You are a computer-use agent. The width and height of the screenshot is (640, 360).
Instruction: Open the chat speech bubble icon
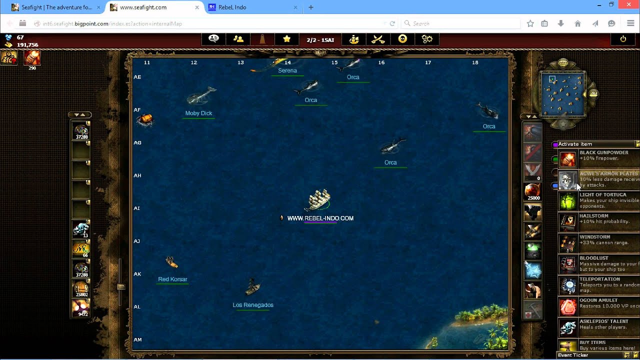click(x=213, y=39)
